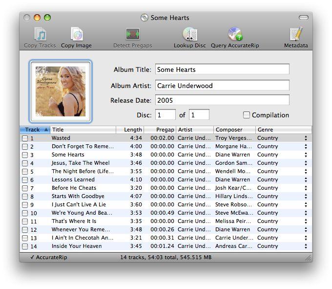332x289 pixels.
Task: Open genre dropdown for Jesus, Take The Wheel
Action: pyautogui.click(x=306, y=163)
